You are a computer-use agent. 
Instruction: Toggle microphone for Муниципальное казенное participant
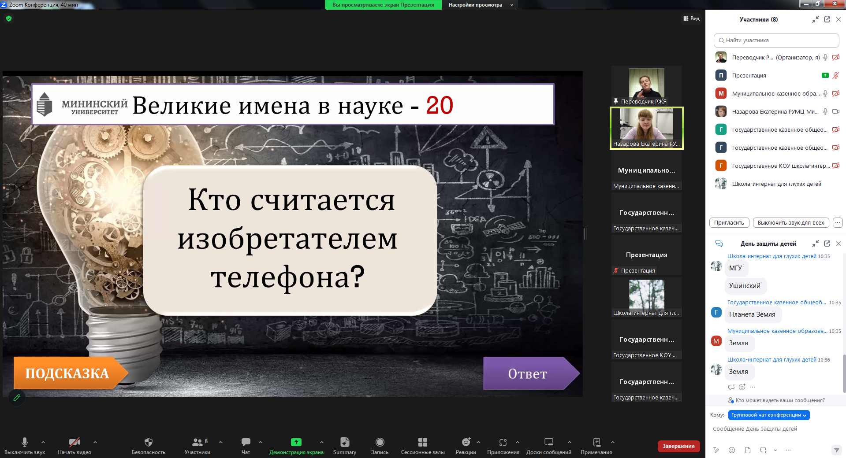click(x=825, y=93)
